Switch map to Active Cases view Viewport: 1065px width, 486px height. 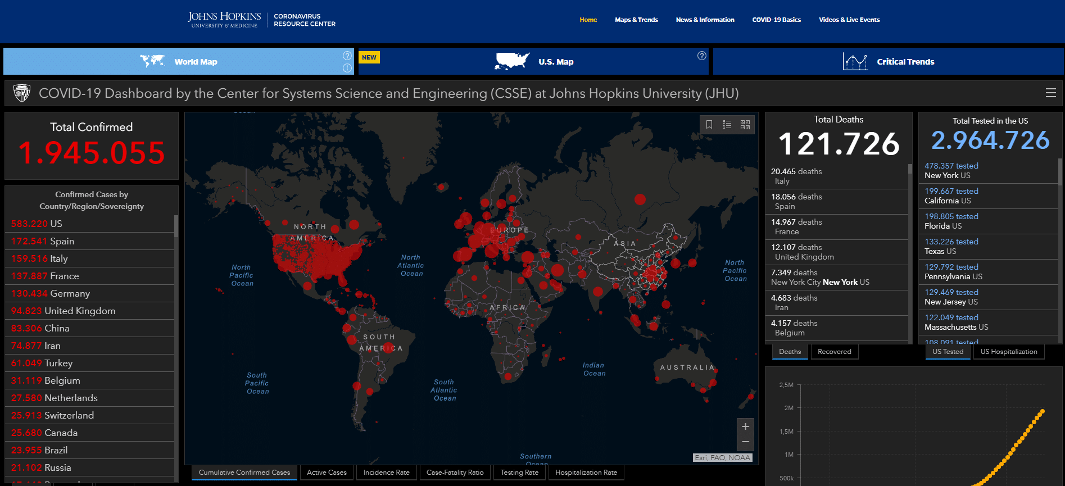click(327, 473)
